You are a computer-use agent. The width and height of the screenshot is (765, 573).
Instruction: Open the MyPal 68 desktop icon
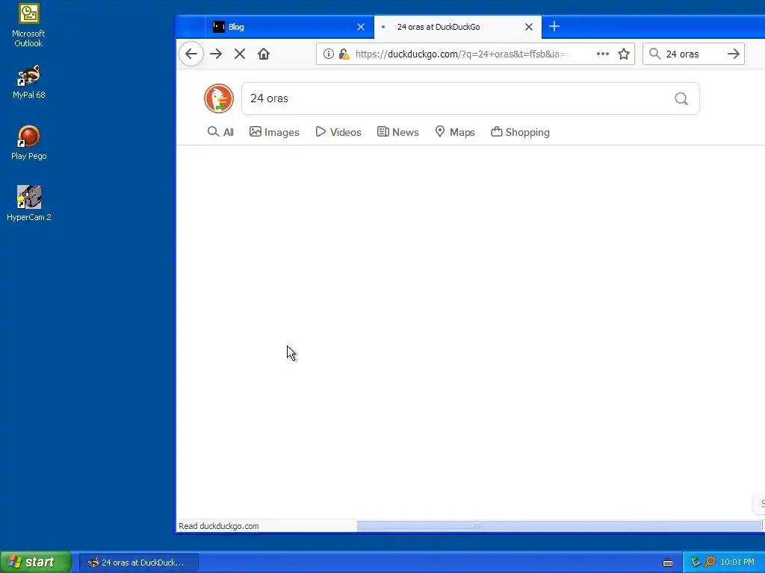pyautogui.click(x=29, y=81)
